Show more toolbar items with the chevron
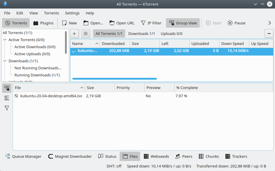The image size is (275, 171). pyautogui.click(x=270, y=23)
